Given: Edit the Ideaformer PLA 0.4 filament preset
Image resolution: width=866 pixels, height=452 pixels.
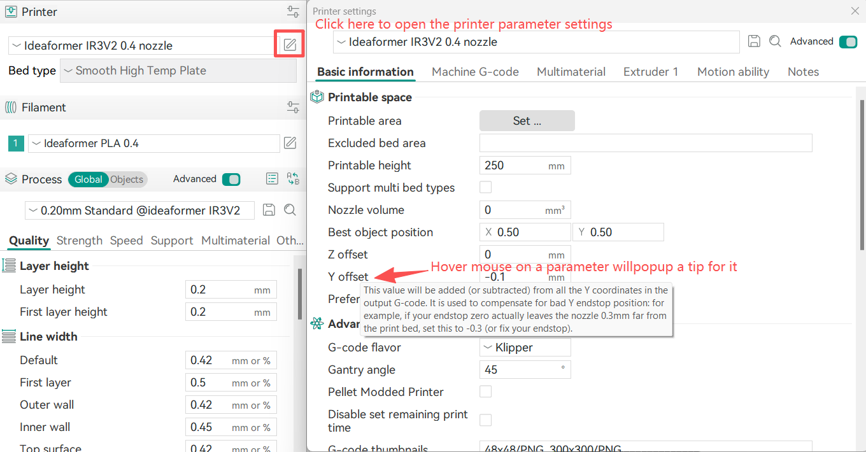Looking at the screenshot, I should pyautogui.click(x=290, y=143).
